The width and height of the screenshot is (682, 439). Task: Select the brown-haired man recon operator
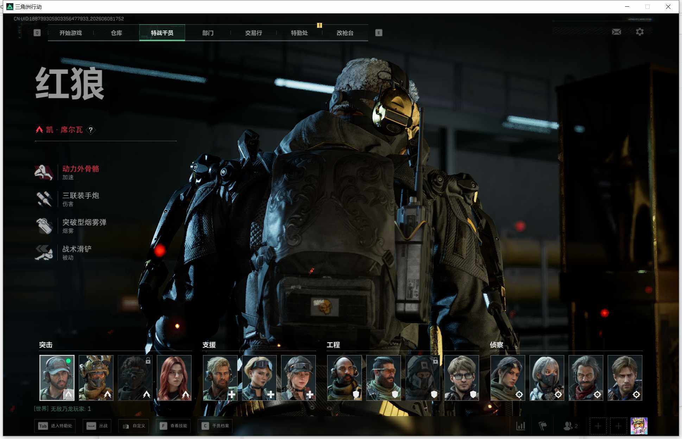[x=625, y=378]
